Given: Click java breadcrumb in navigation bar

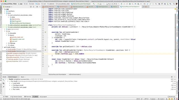Looking at the screenshot, I should click(38, 4).
